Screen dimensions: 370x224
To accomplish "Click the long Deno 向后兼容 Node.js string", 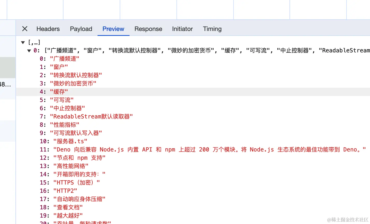I will coord(210,149).
